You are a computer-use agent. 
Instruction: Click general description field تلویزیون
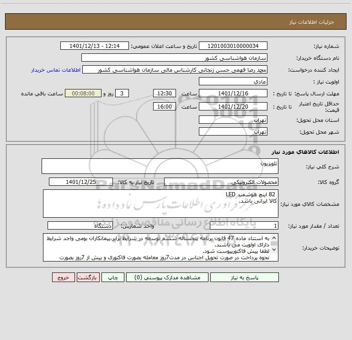(x=160, y=166)
